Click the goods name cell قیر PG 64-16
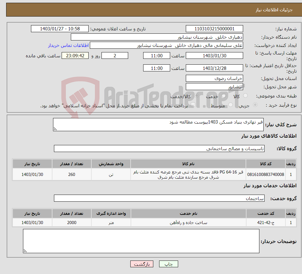The width and height of the screenshot is (302, 274). pos(188,174)
